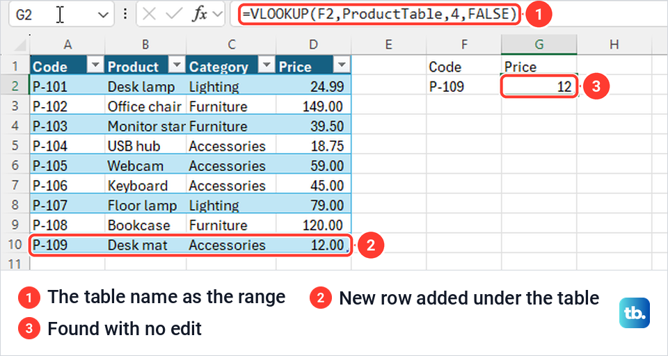
Task: Click cell containing USB hub
Action: pos(145,146)
